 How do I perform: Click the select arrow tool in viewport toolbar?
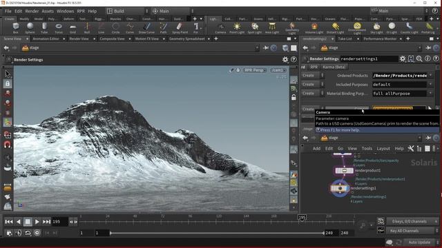click(8, 74)
